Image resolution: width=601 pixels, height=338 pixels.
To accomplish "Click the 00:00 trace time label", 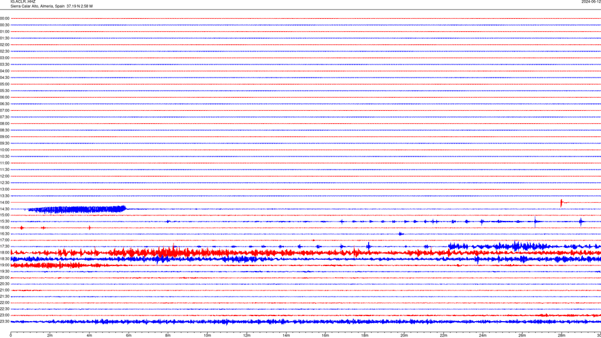I will point(4,18).
